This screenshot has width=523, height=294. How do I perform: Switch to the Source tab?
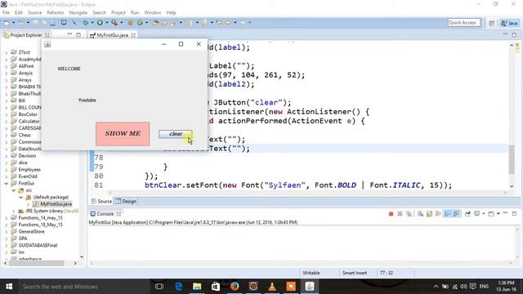pyautogui.click(x=101, y=202)
